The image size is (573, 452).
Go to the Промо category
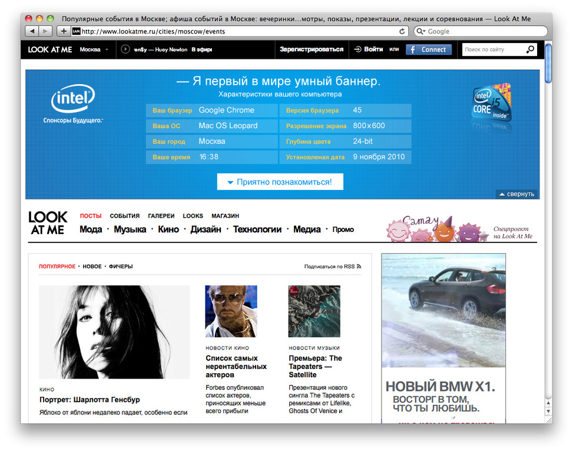(x=343, y=230)
